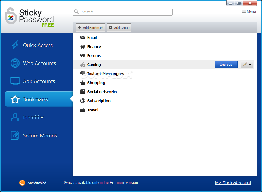Click the Sticky Password padlock logo

[x=11, y=16]
